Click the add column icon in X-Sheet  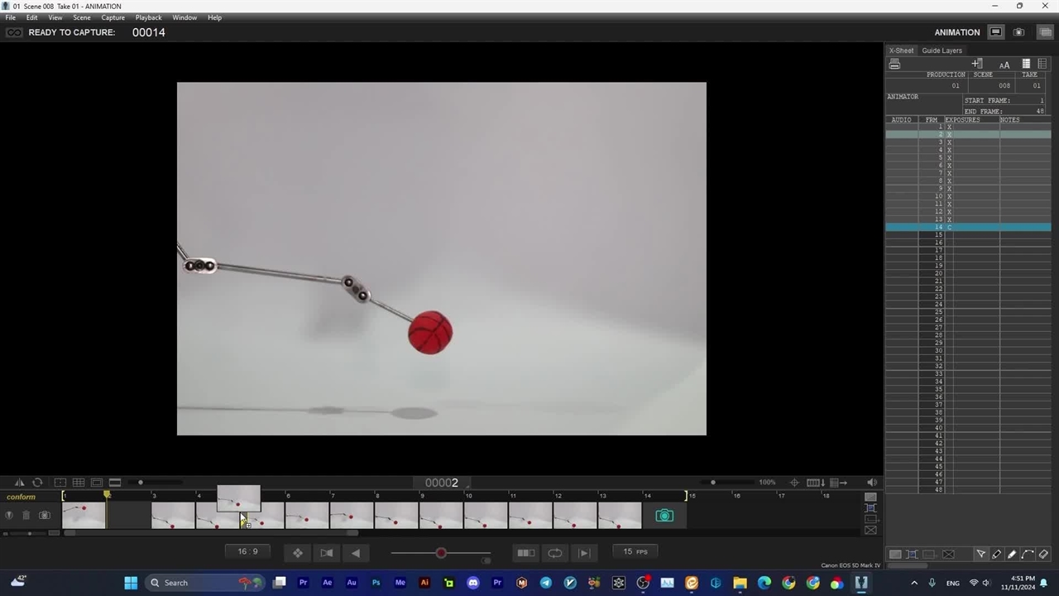tap(977, 64)
